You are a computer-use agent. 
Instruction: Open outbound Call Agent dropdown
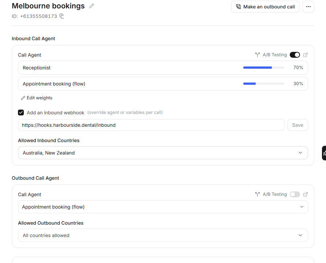[x=163, y=207]
